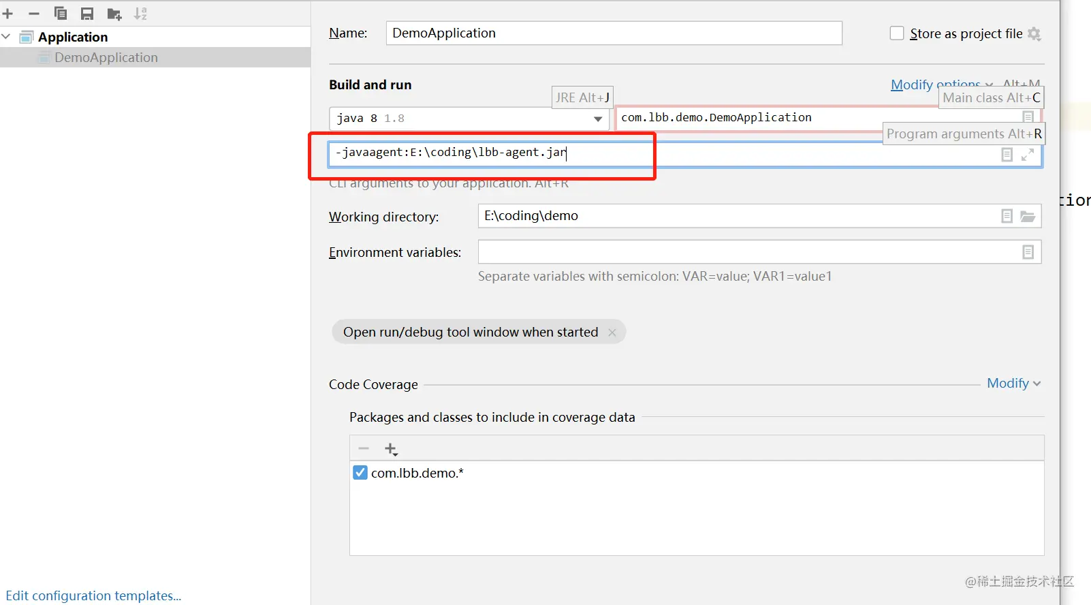Select the Application tree node label
Viewport: 1091px width, 605px height.
[x=73, y=37]
